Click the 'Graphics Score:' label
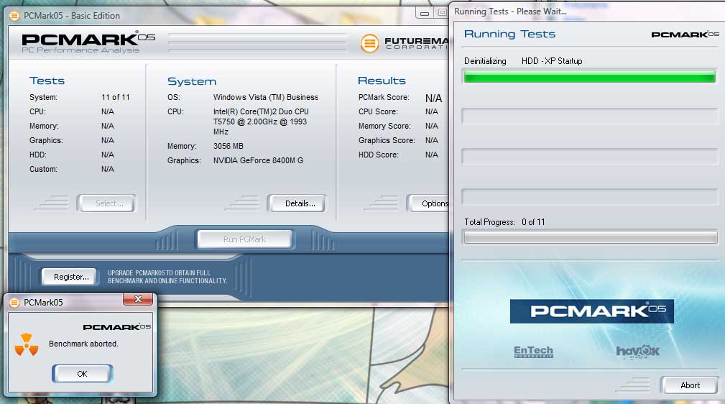The height and width of the screenshot is (404, 725). 387,140
